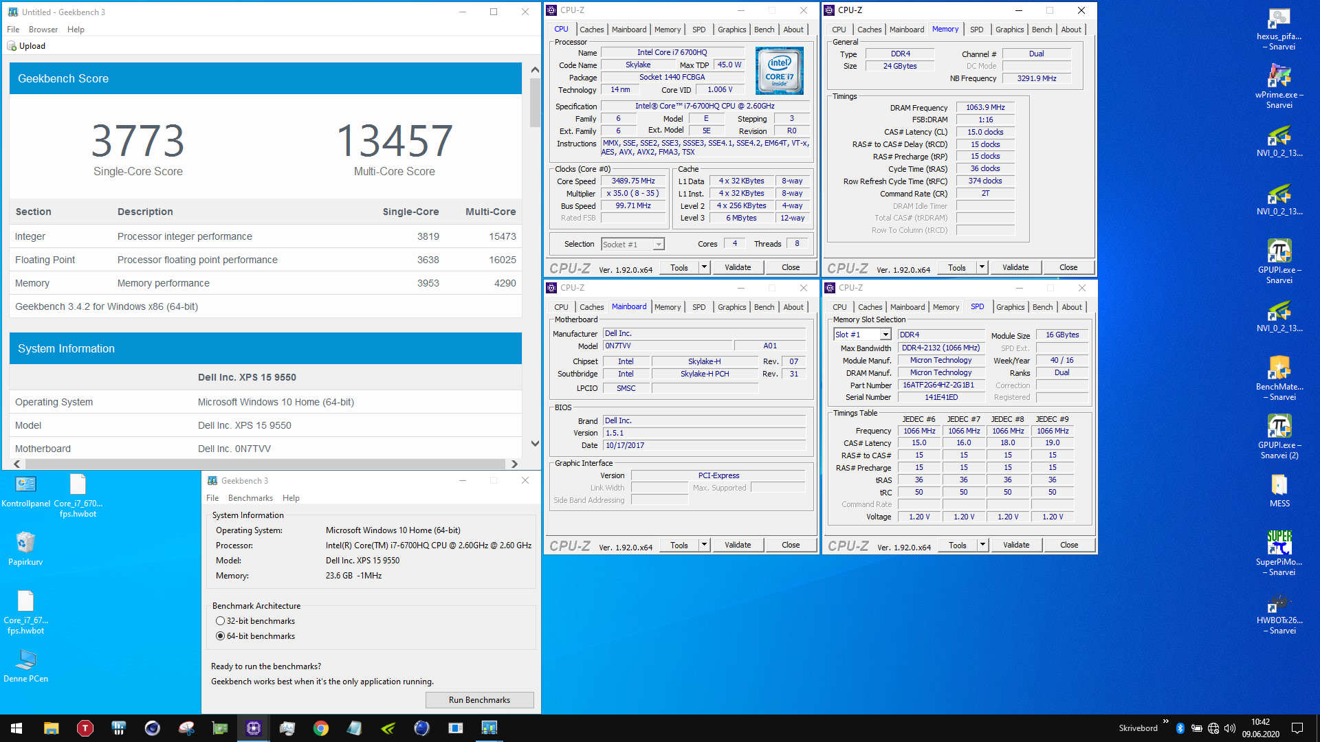This screenshot has width=1320, height=742.
Task: Open the Snipping Tool taskbar icon
Action: click(186, 728)
